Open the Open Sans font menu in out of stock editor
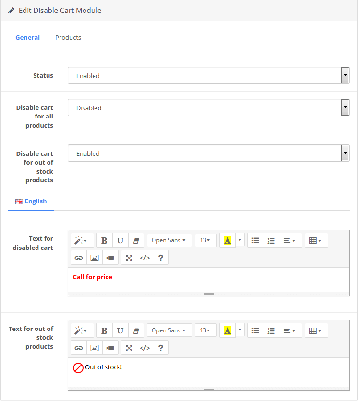Screen dimensions: 358x401 point(169,330)
